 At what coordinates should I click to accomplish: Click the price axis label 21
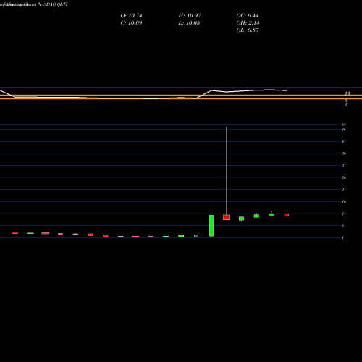point(344,190)
